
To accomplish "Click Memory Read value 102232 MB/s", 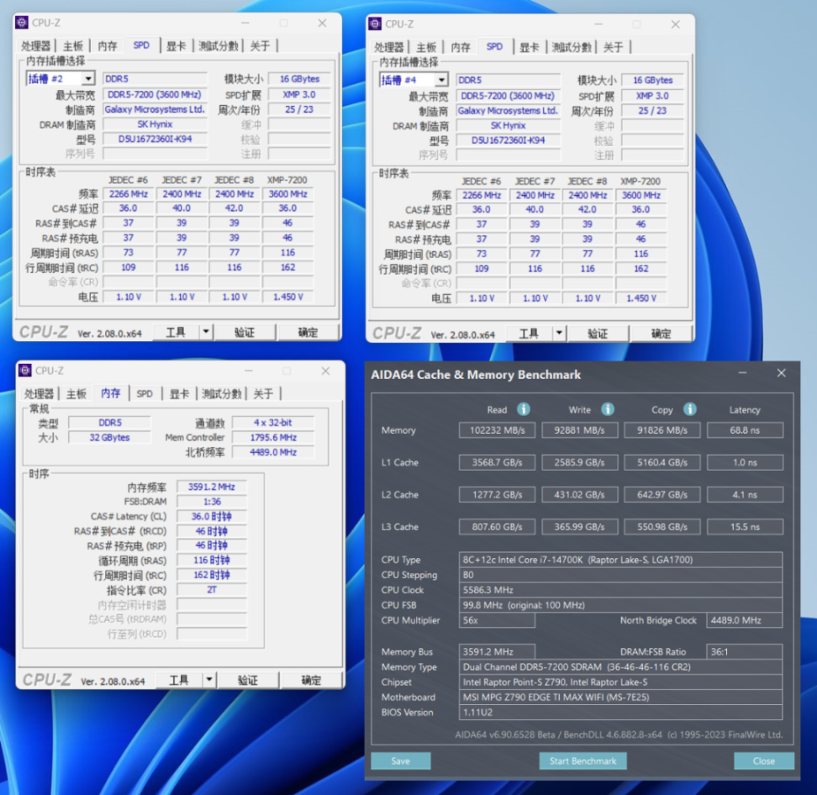I will [497, 430].
